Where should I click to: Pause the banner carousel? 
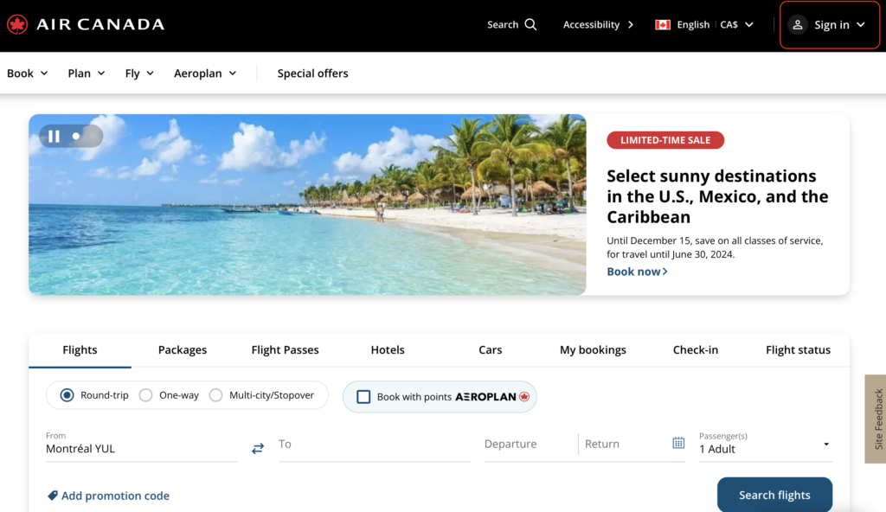[x=54, y=136]
